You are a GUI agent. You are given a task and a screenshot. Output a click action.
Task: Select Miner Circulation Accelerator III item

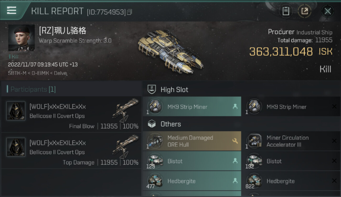[291, 141]
